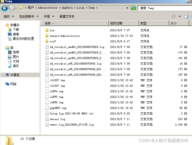This screenshot has width=192, height=145.
Task: Click the php9B67.tmp file icon
Action: pyautogui.click(x=47, y=108)
